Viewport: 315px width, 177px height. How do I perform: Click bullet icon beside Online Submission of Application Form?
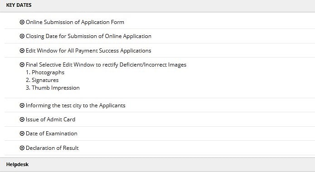(22, 22)
